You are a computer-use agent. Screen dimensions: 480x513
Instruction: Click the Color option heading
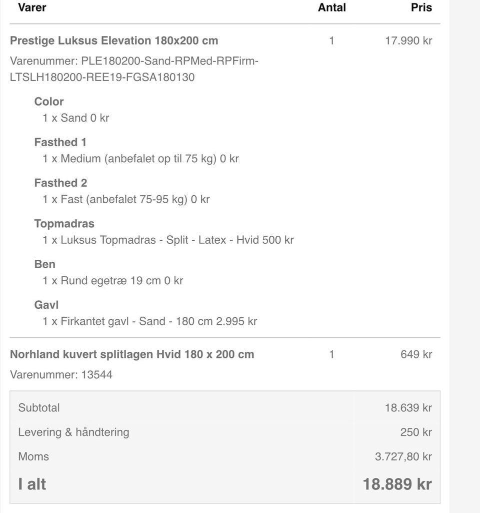(x=49, y=102)
